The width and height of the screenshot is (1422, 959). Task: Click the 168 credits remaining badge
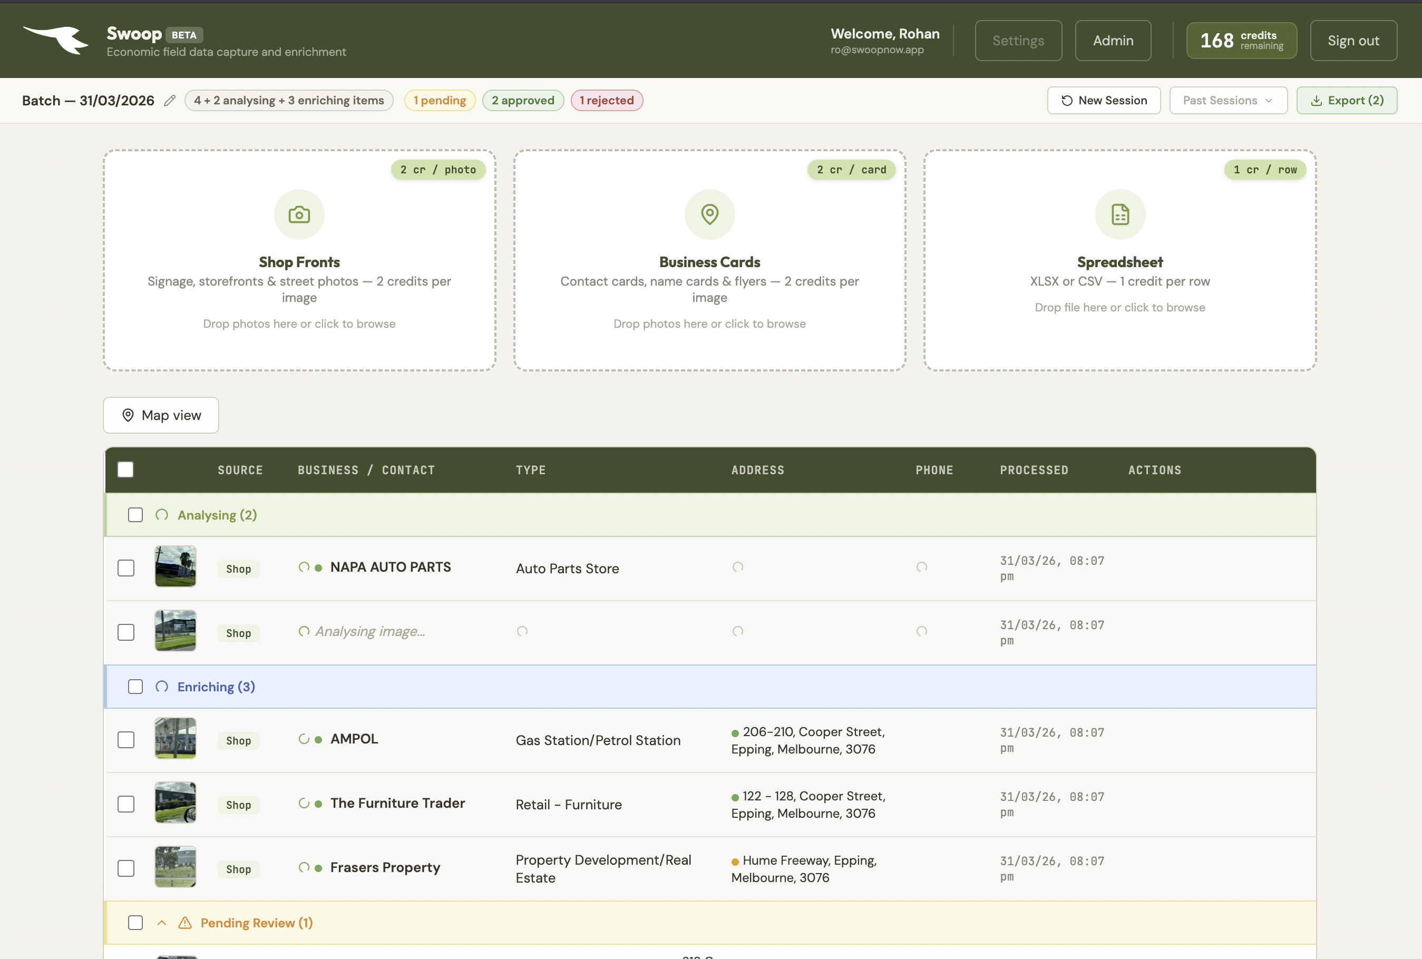click(x=1241, y=41)
